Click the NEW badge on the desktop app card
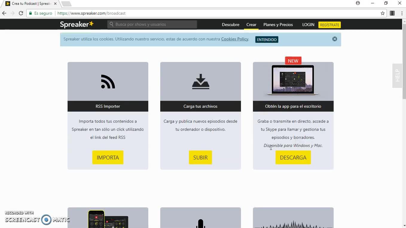The width and height of the screenshot is (406, 228). coord(293,61)
